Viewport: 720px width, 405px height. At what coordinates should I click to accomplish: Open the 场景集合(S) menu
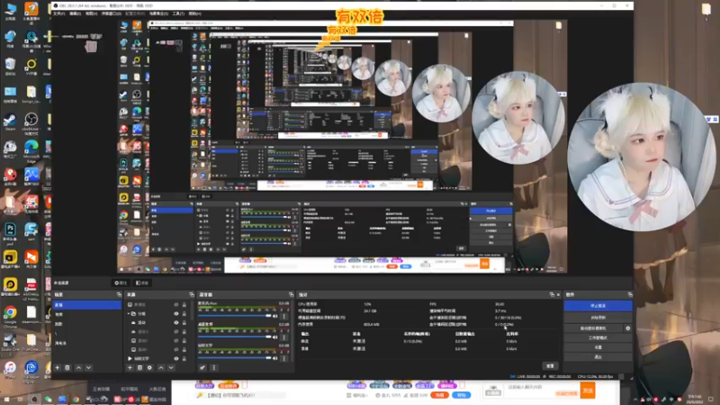[158, 13]
